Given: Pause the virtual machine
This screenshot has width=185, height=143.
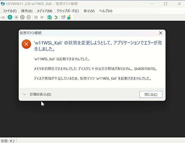Looking at the screenshot, I should (x=36, y=17).
